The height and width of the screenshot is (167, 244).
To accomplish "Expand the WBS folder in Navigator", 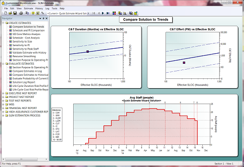I will pos(3,105).
